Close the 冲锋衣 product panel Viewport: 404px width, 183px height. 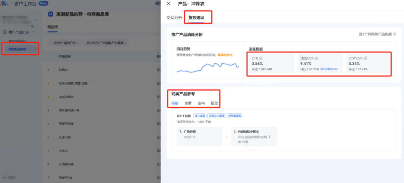coord(168,3)
